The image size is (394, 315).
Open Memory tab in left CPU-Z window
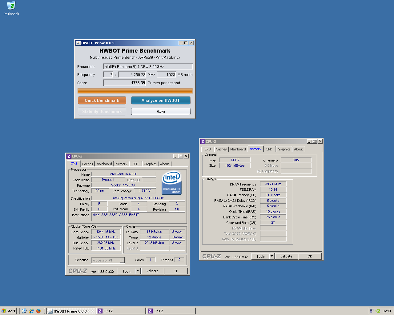(121, 164)
